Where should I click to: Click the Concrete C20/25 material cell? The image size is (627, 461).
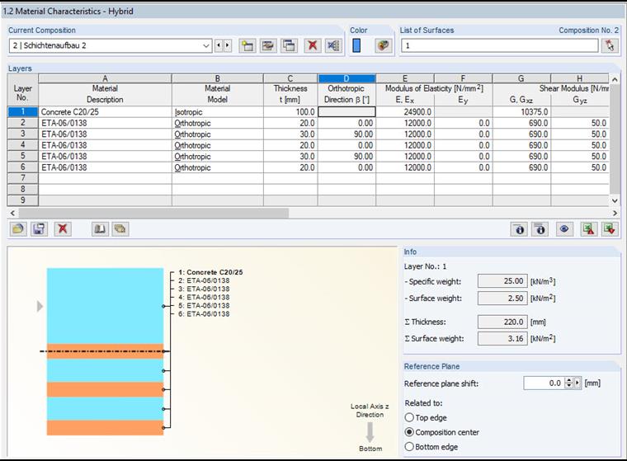pos(105,112)
